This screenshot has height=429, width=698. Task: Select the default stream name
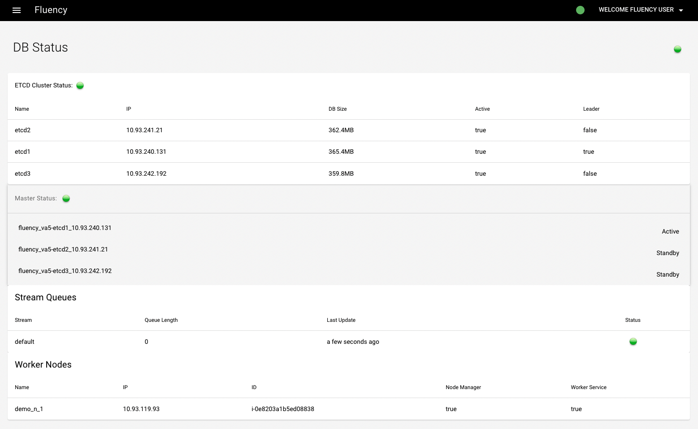25,342
